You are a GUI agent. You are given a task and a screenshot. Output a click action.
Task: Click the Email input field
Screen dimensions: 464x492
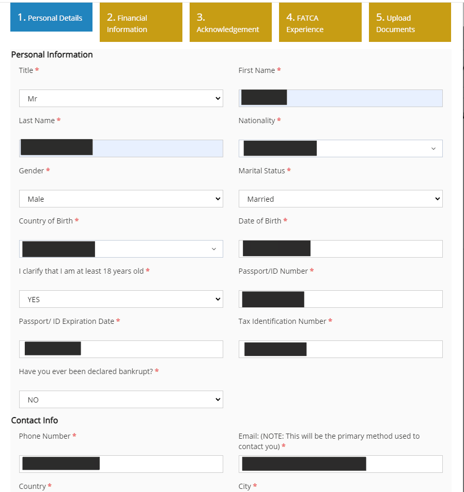pyautogui.click(x=341, y=465)
